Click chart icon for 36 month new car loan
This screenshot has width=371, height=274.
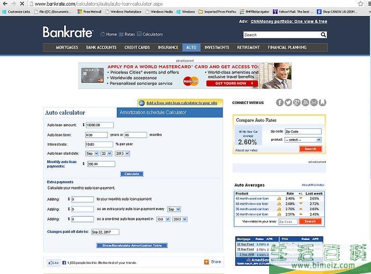[279, 214]
